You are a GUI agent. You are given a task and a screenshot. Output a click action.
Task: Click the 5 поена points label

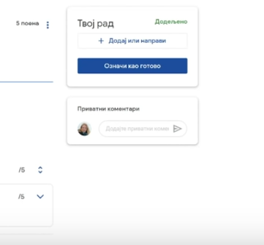coord(27,23)
